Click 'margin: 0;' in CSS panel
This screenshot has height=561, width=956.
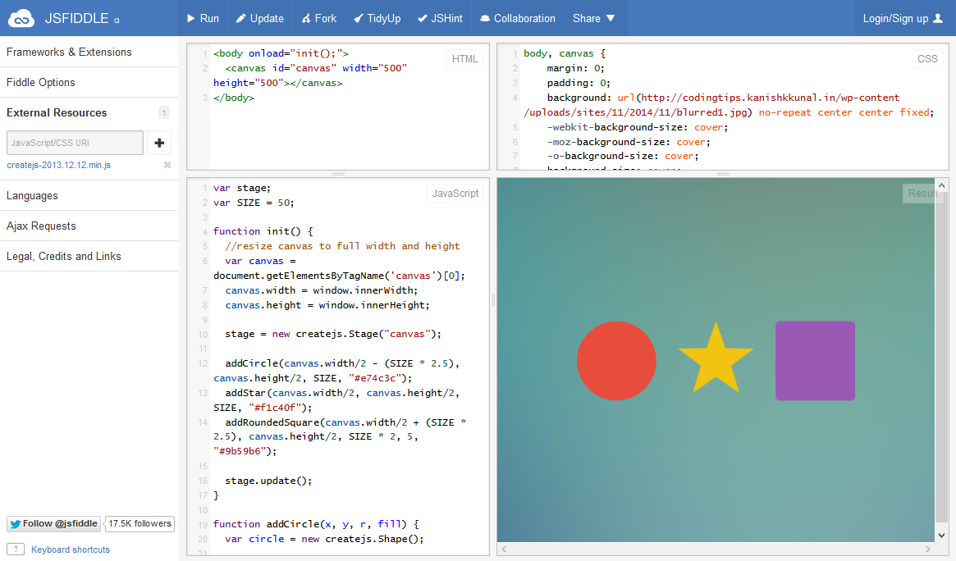(x=575, y=68)
